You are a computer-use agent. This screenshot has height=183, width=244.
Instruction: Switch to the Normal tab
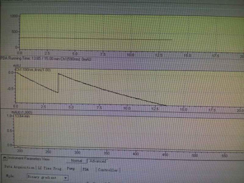(77, 161)
